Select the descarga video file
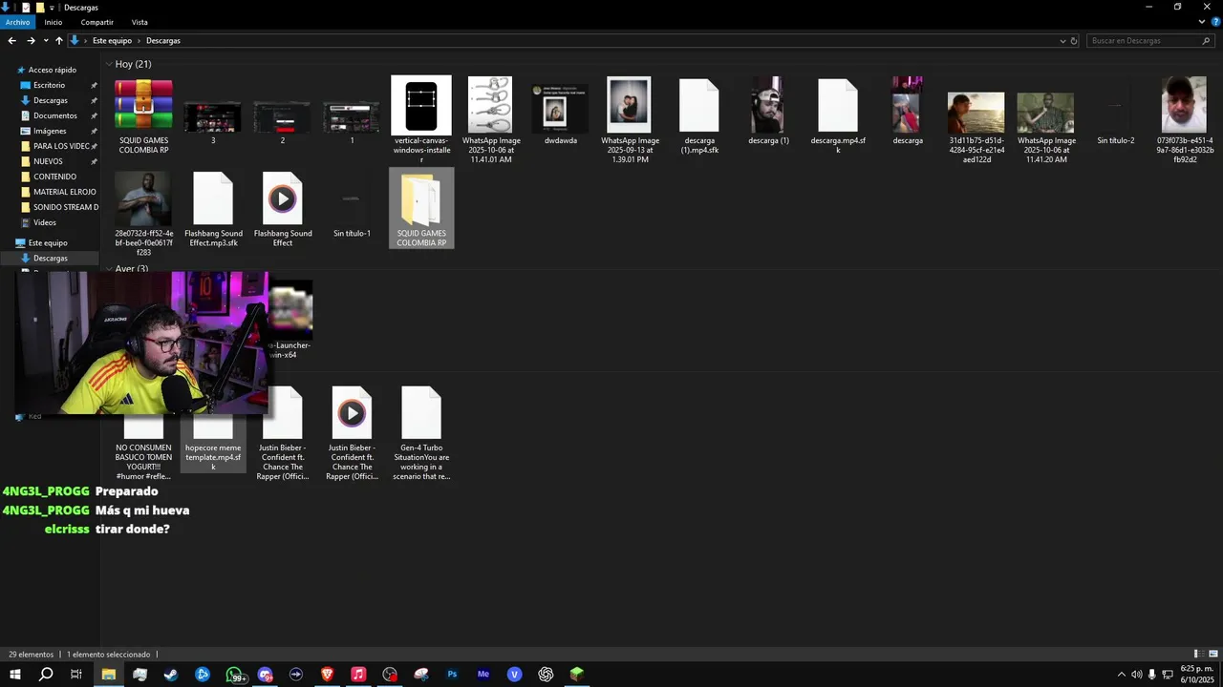This screenshot has height=687, width=1223. (907, 112)
